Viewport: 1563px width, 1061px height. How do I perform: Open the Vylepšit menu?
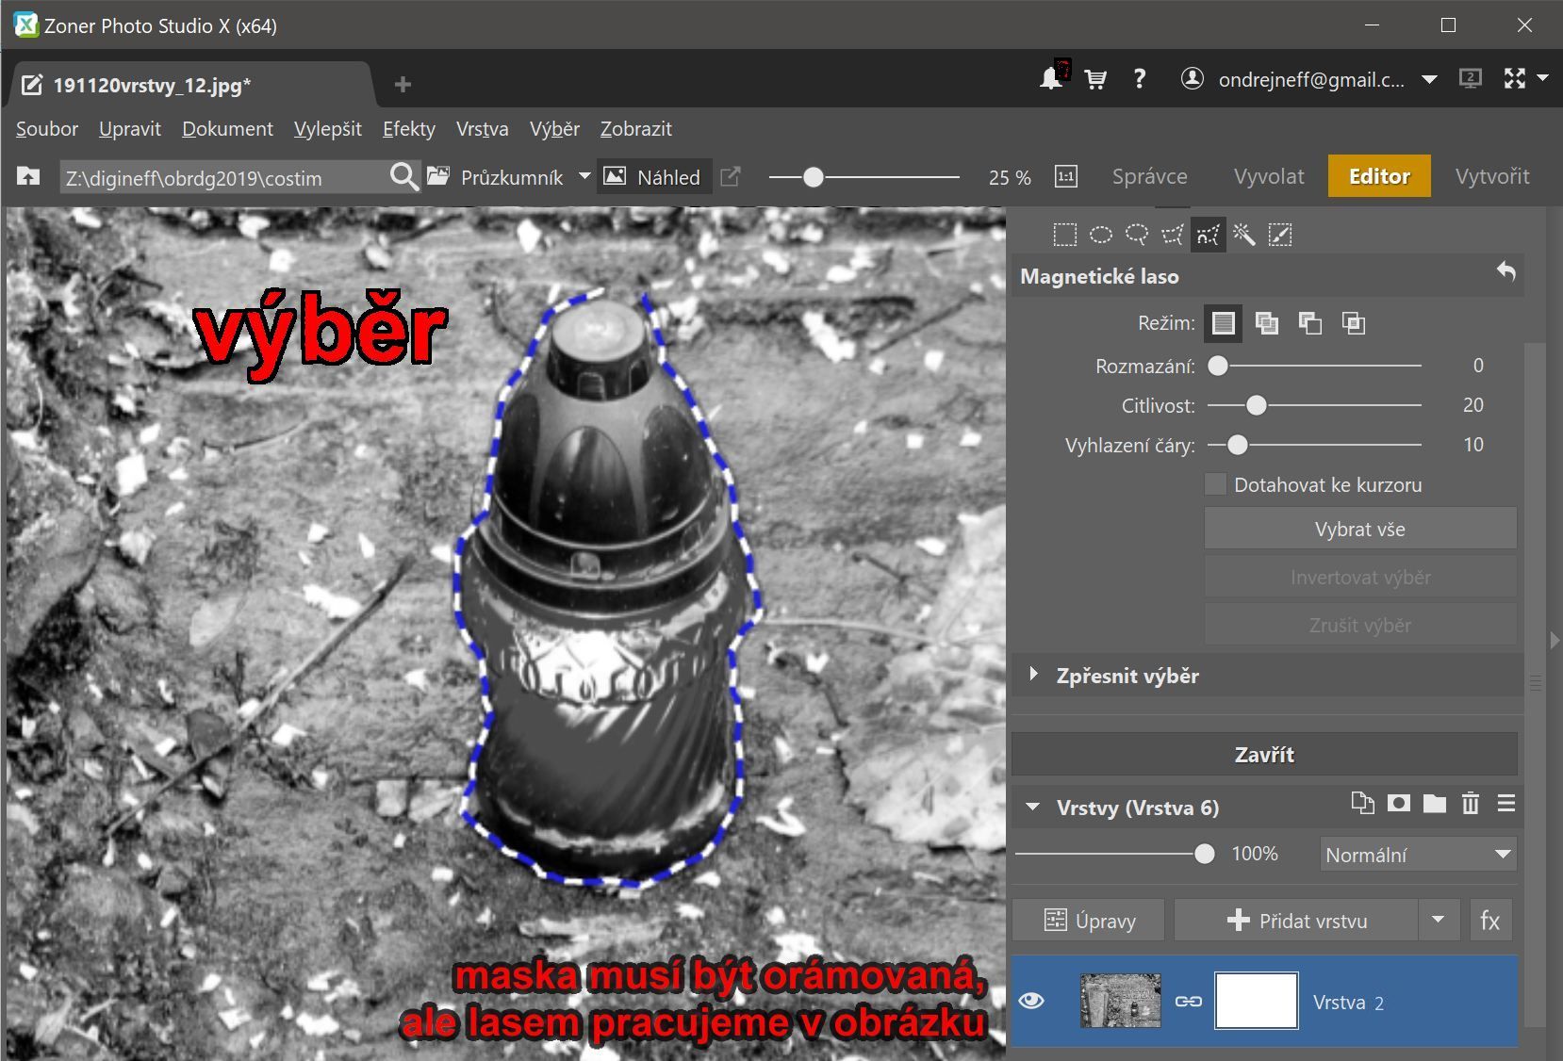click(327, 129)
